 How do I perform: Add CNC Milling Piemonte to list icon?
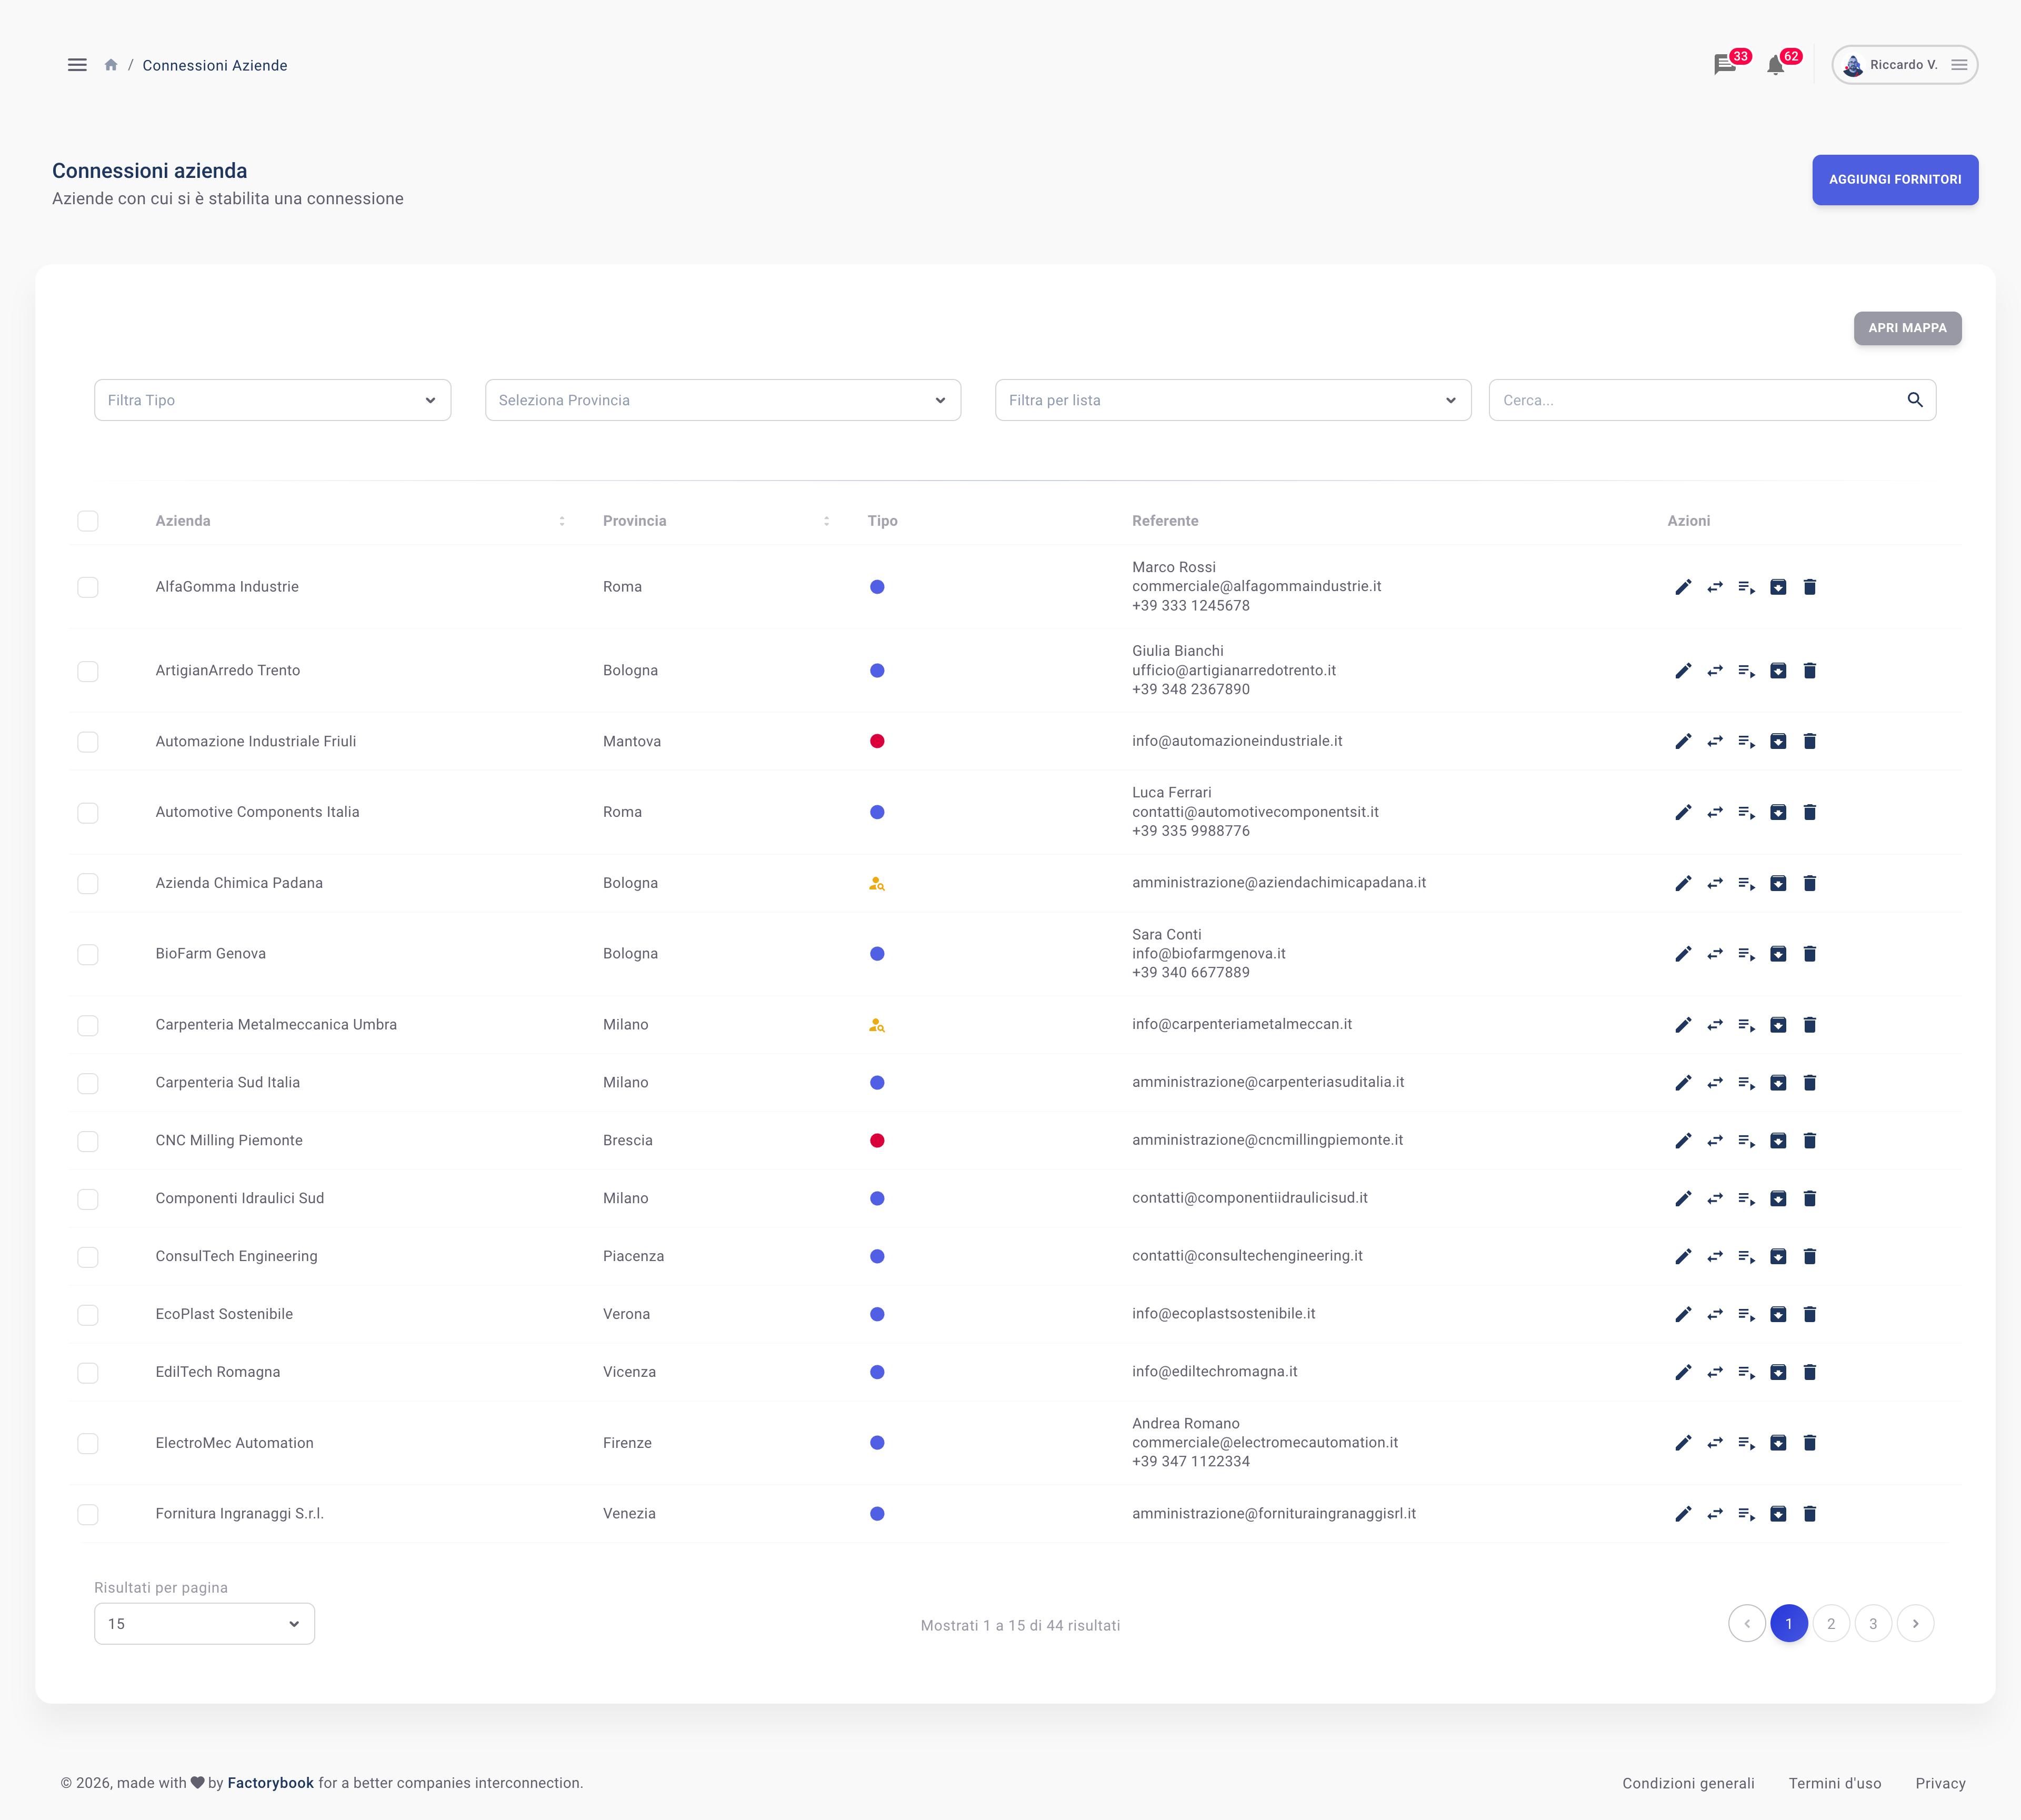click(x=1746, y=1141)
